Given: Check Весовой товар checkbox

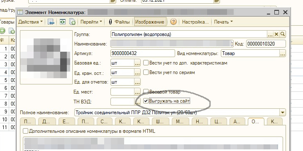Looking at the screenshot, I should 146,92.
